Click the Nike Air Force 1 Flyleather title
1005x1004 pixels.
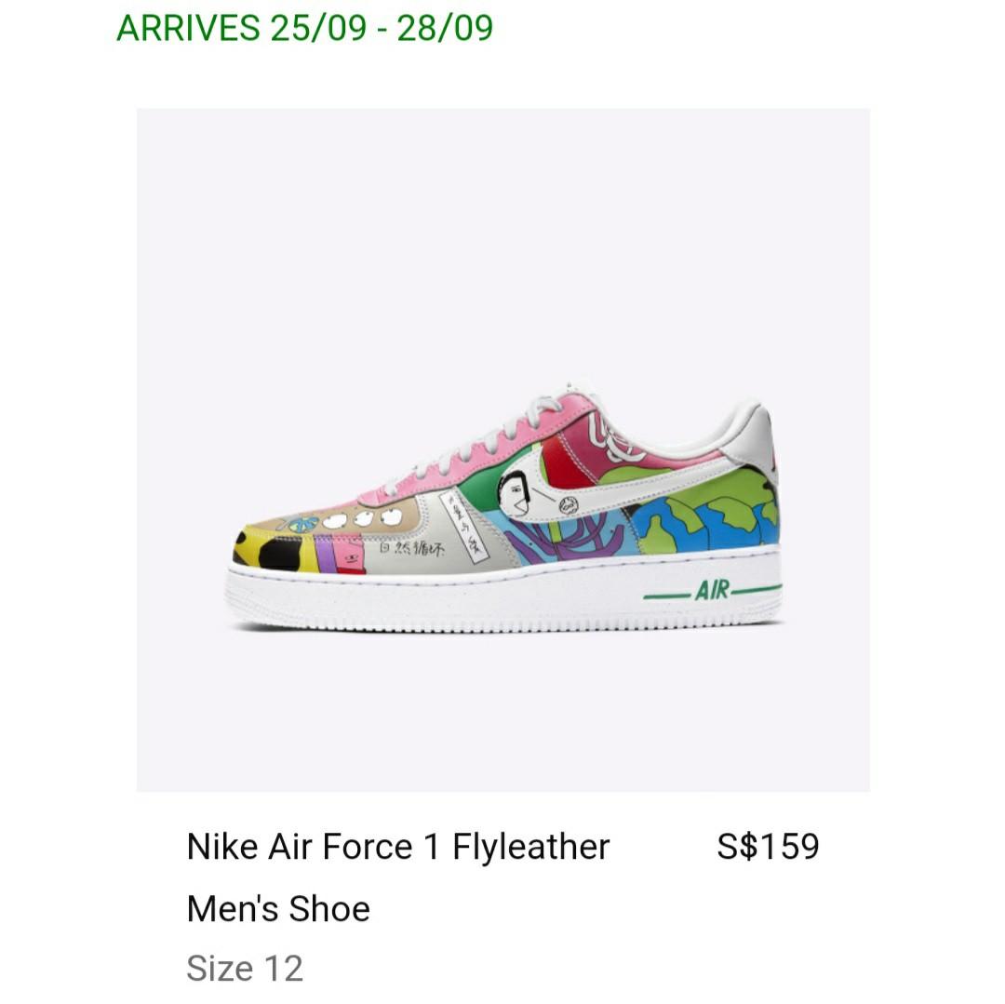coord(398,847)
